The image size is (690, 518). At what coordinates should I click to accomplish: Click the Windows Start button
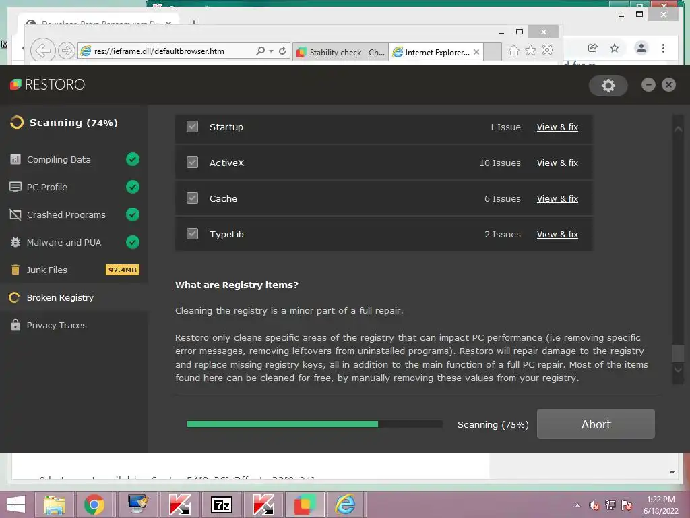pos(16,505)
